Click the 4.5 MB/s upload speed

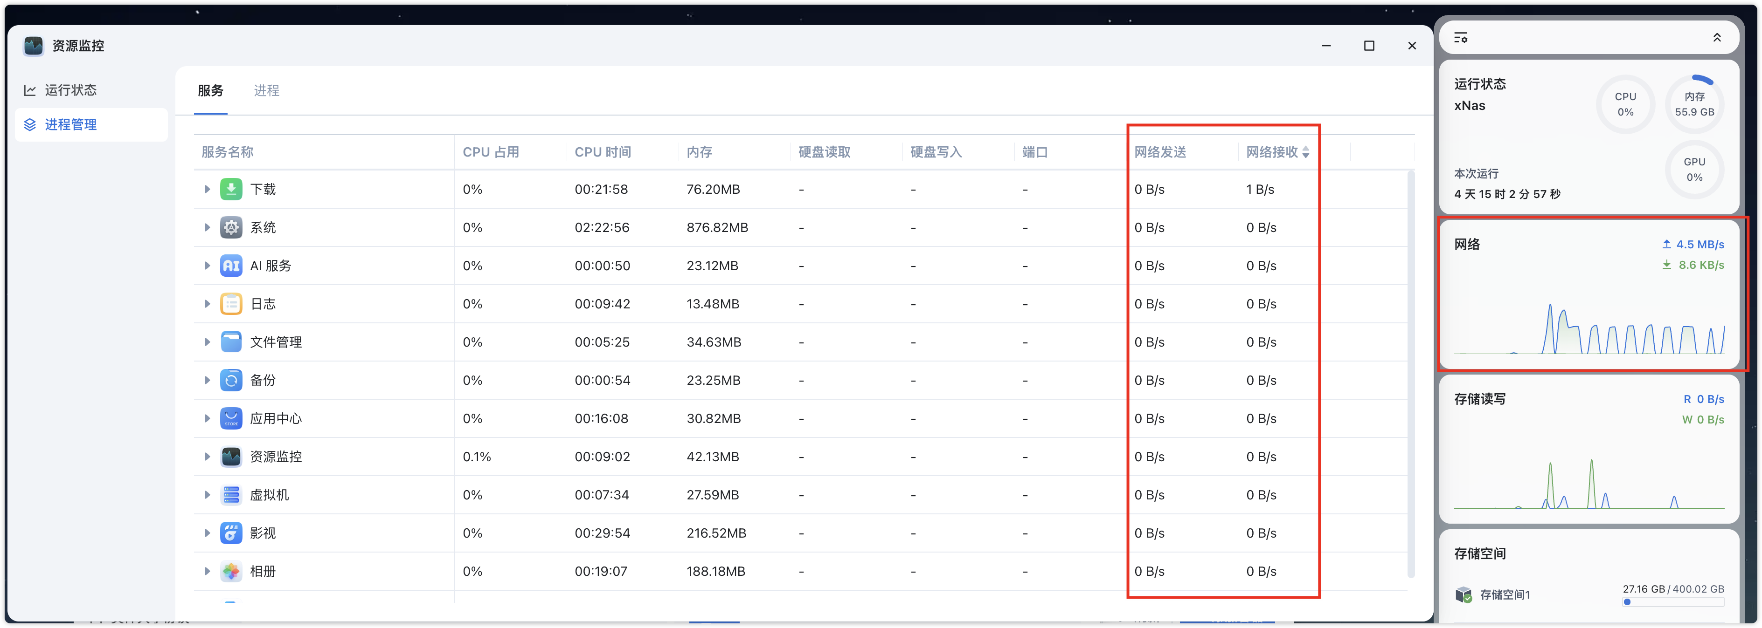[x=1700, y=245]
